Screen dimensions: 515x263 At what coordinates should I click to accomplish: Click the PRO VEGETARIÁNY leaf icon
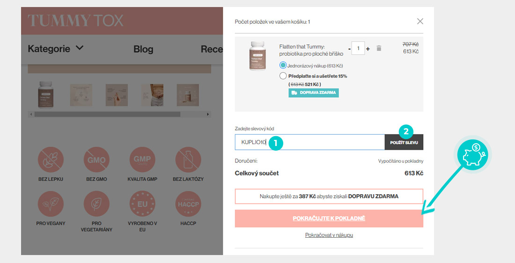click(96, 204)
